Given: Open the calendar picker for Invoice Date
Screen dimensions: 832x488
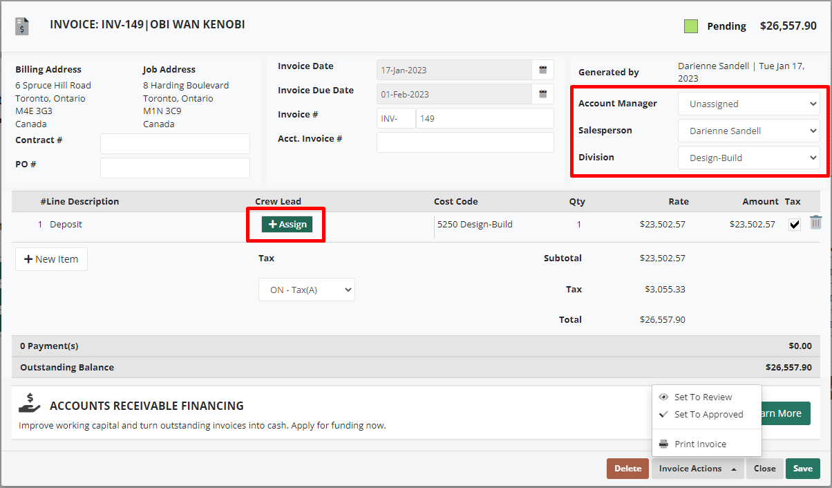Looking at the screenshot, I should [x=542, y=69].
